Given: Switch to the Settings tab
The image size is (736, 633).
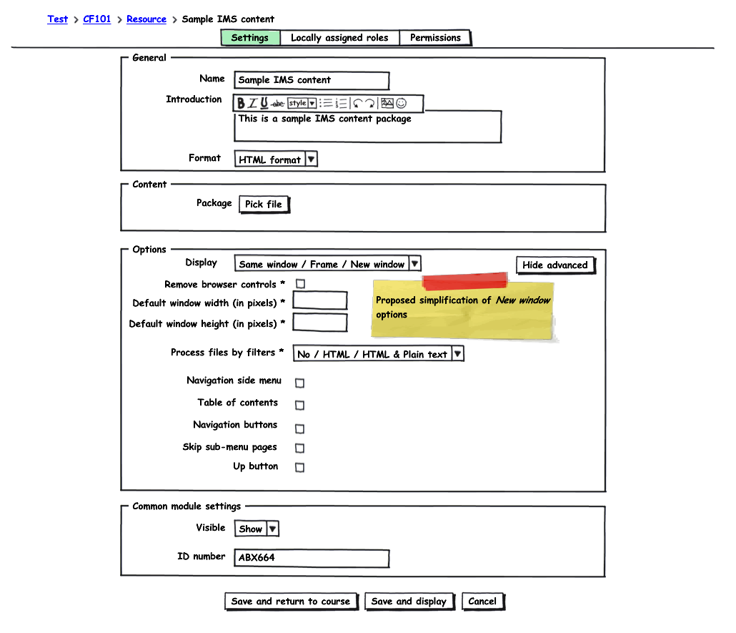Looking at the screenshot, I should pos(250,38).
